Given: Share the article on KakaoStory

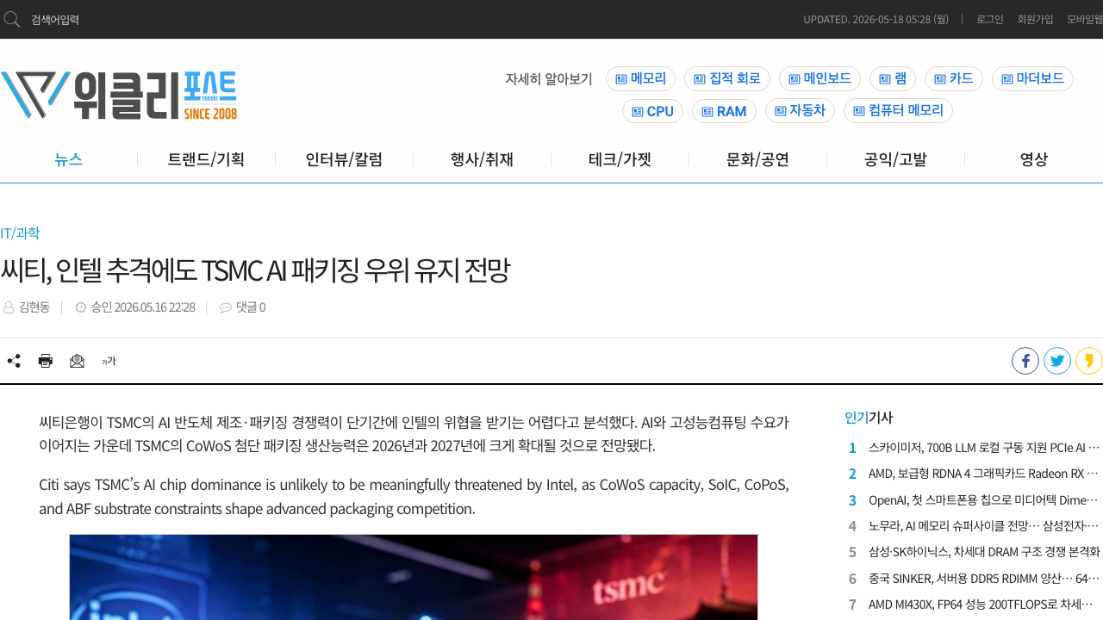Looking at the screenshot, I should [x=1089, y=361].
